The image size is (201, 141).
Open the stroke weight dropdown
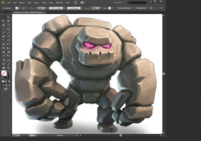(47, 8)
